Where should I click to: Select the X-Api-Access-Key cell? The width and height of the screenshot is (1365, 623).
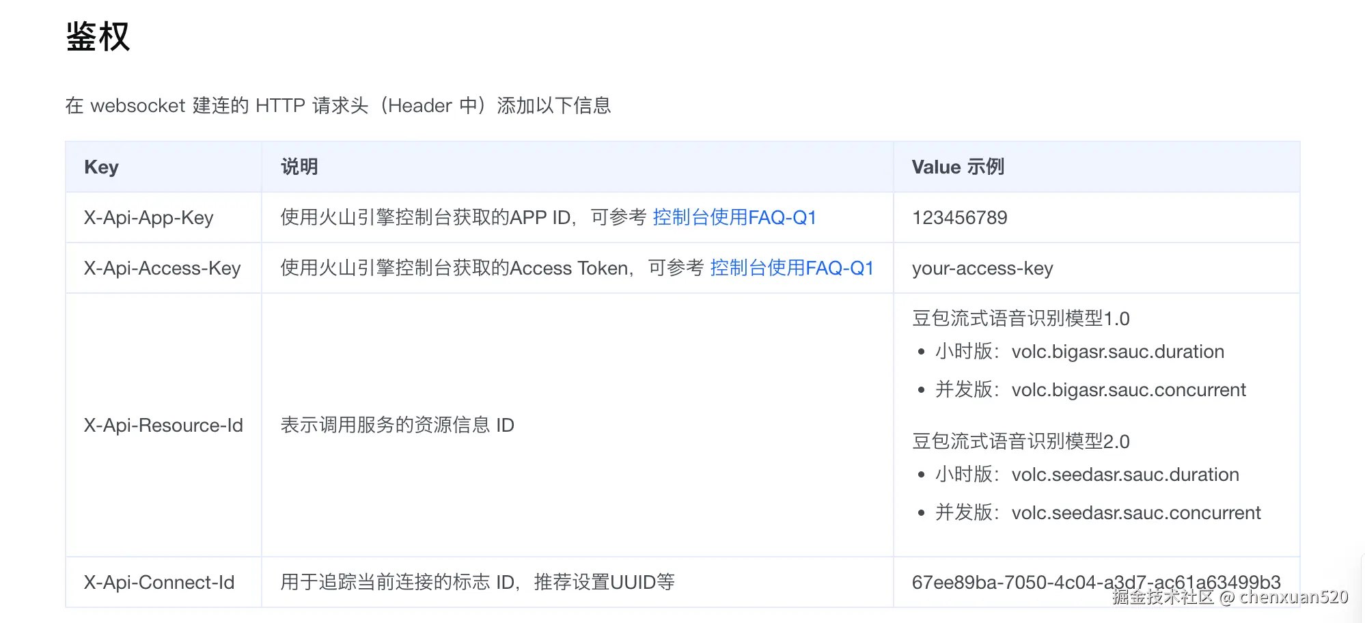[x=162, y=268]
